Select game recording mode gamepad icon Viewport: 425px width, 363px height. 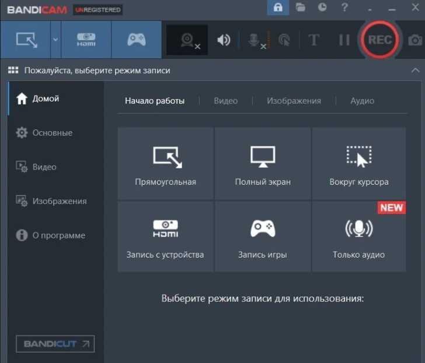pos(137,40)
